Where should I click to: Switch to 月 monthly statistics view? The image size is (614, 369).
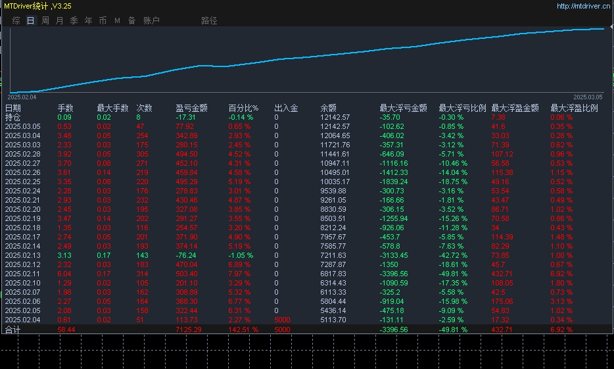pos(60,20)
